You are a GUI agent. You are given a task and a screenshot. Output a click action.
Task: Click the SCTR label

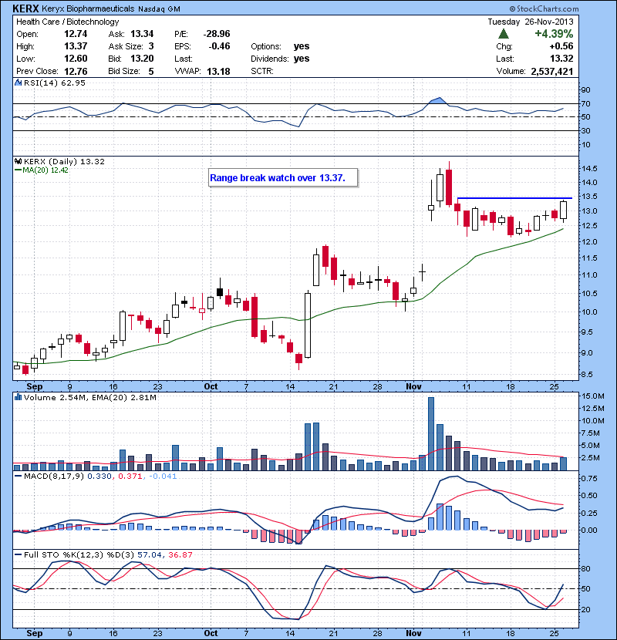pyautogui.click(x=261, y=72)
